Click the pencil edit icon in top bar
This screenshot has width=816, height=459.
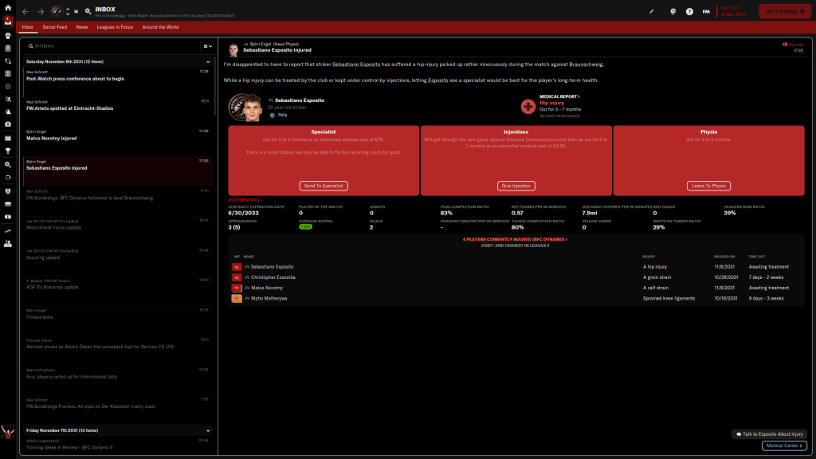pyautogui.click(x=651, y=12)
